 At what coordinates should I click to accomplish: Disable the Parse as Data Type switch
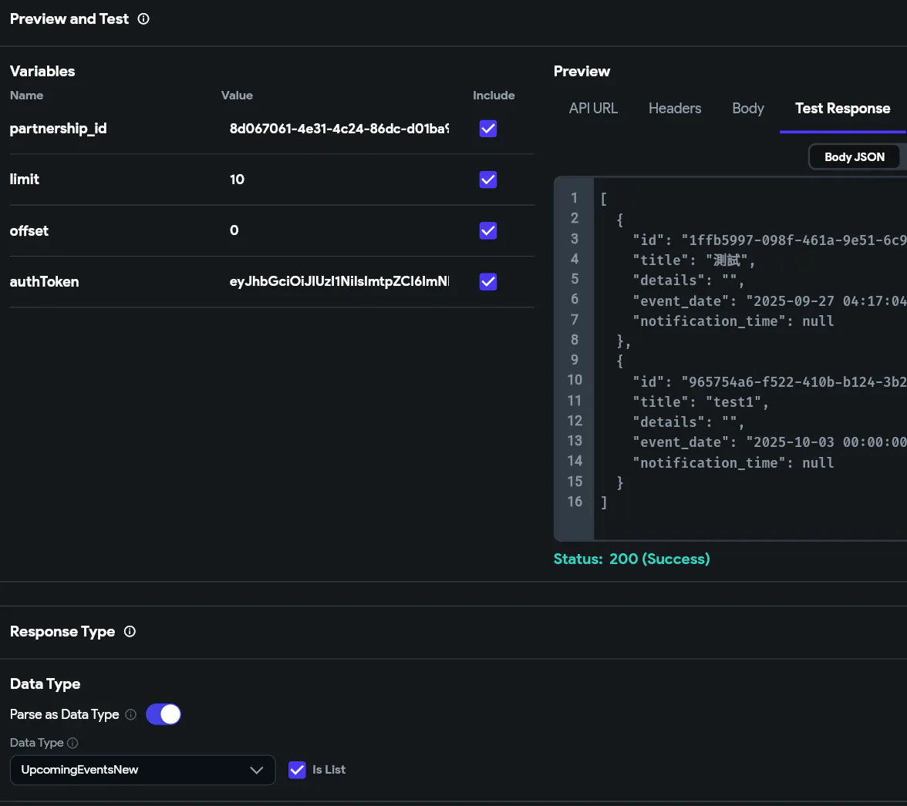click(164, 714)
